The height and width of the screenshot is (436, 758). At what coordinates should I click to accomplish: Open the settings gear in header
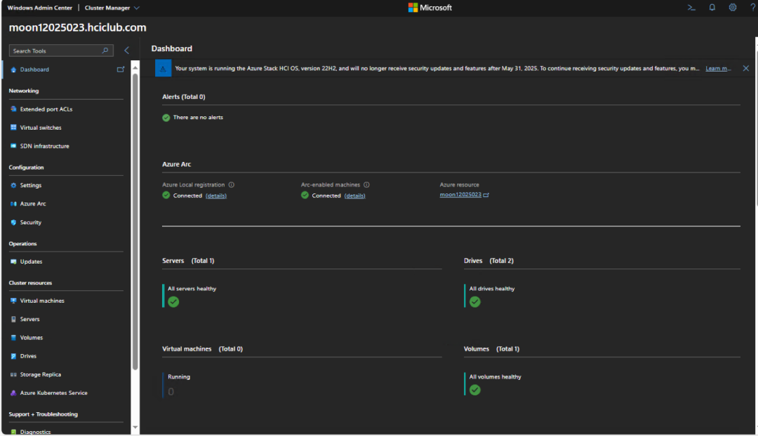click(x=733, y=8)
